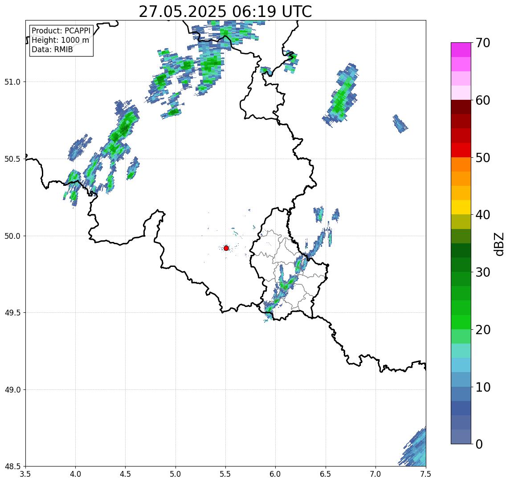Click the bright green colorbar segment above 20
510x483 pixels.
461,322
